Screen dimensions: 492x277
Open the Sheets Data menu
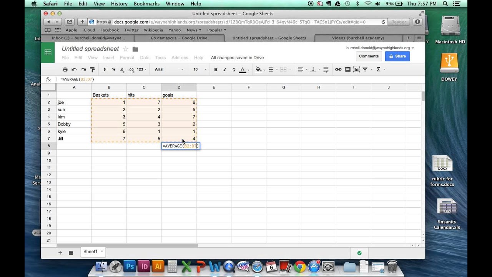pyautogui.click(x=145, y=58)
